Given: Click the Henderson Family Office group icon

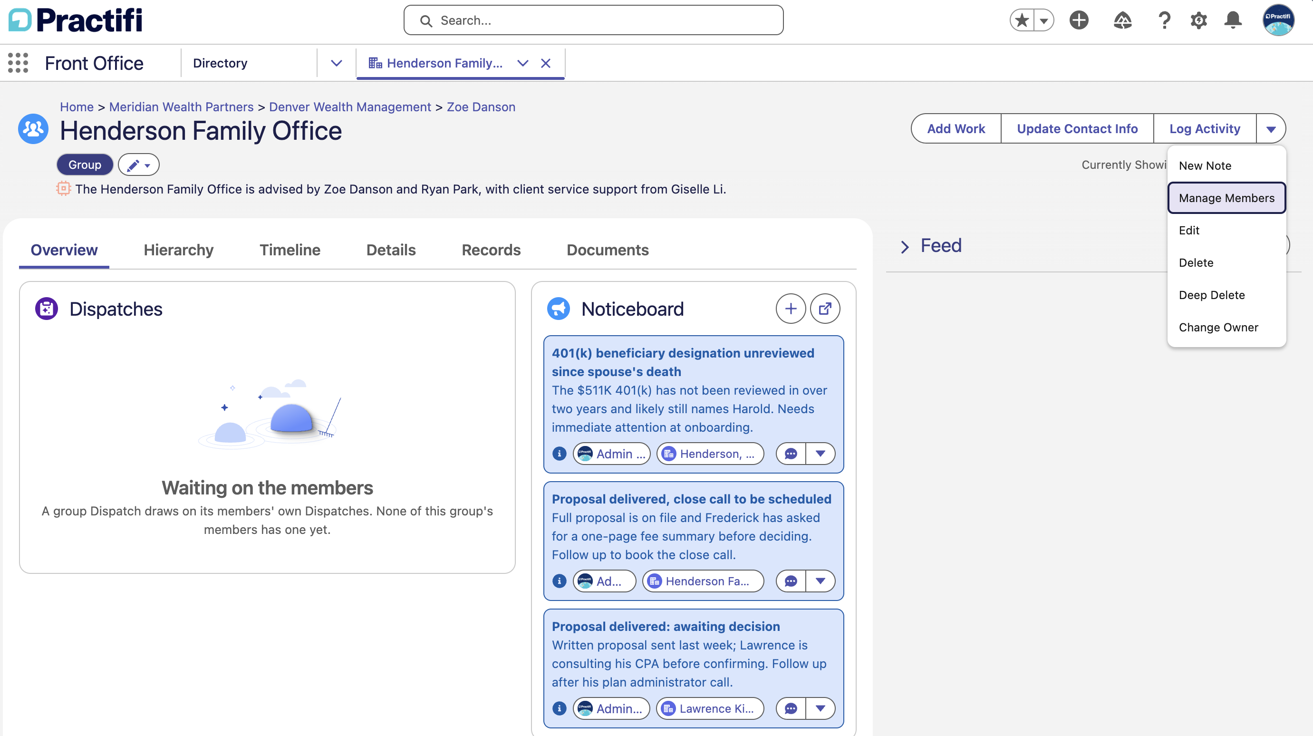Looking at the screenshot, I should (x=34, y=129).
